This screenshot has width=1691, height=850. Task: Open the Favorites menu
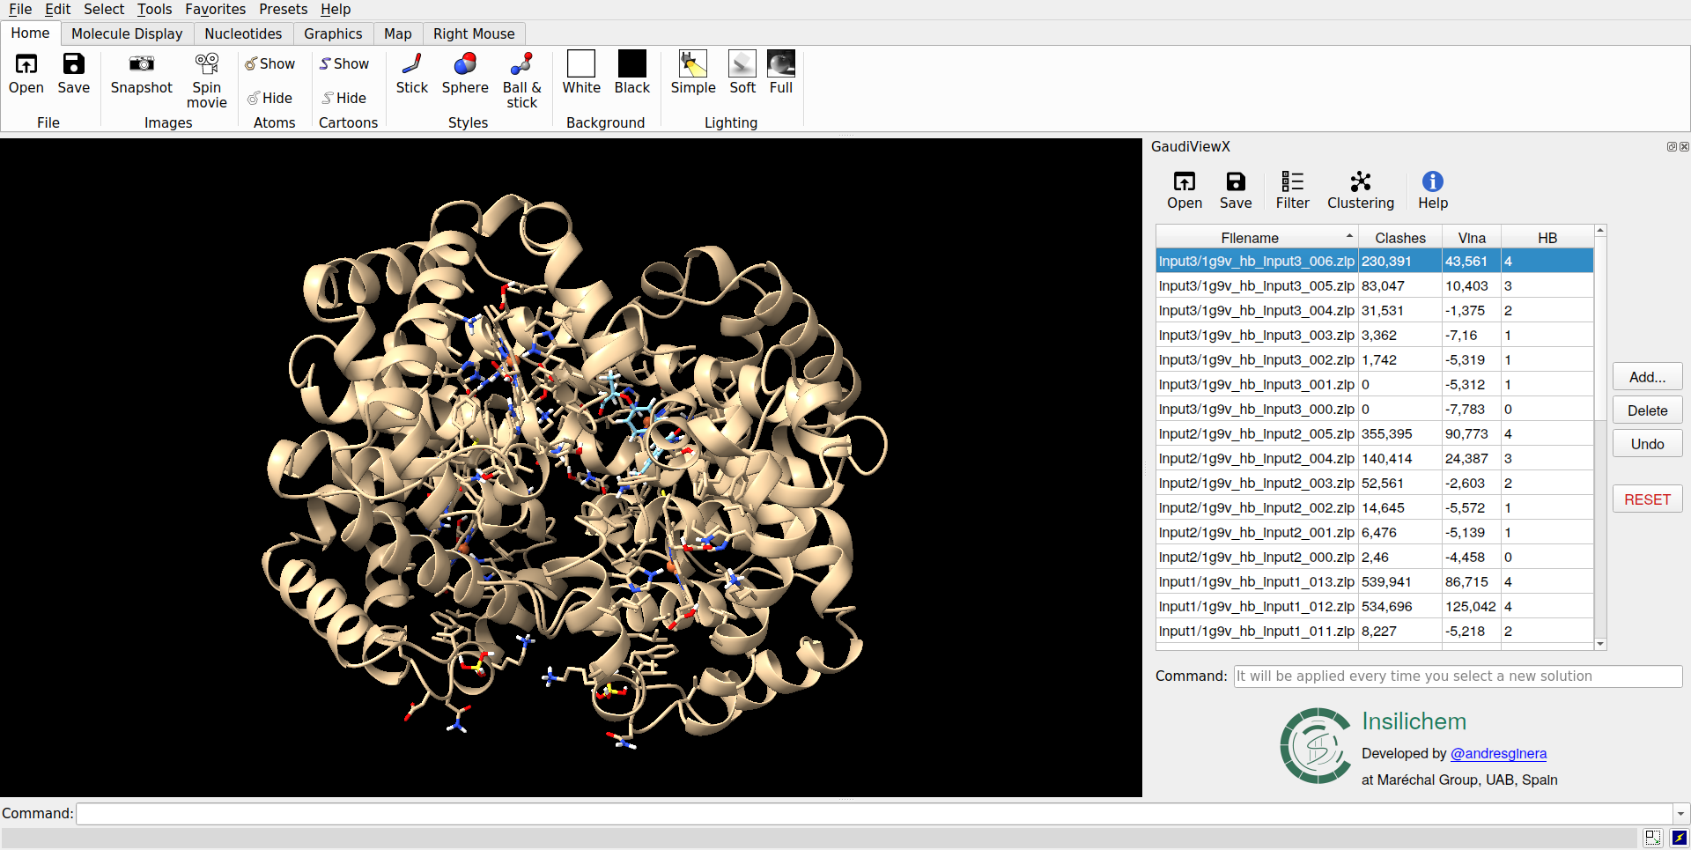tap(215, 9)
